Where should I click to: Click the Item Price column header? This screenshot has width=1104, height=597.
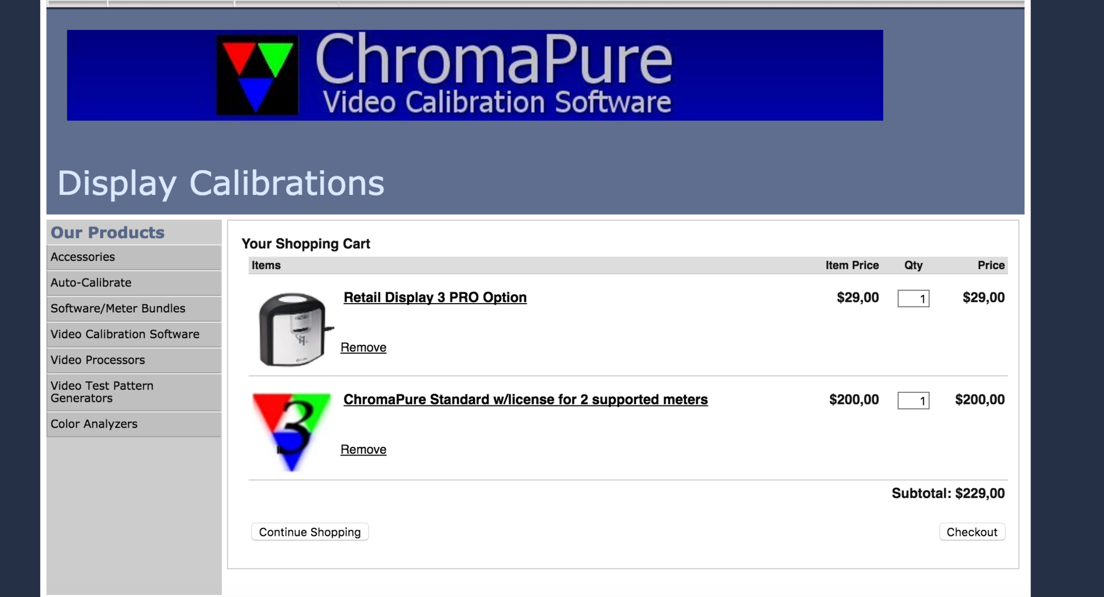[x=852, y=265]
